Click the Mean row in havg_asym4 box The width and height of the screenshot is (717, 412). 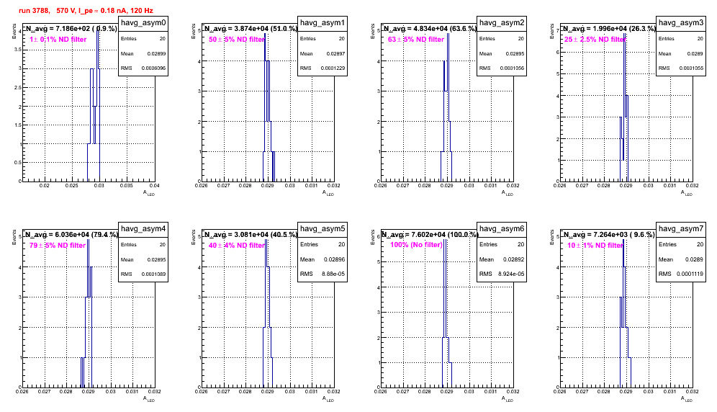coord(143,259)
